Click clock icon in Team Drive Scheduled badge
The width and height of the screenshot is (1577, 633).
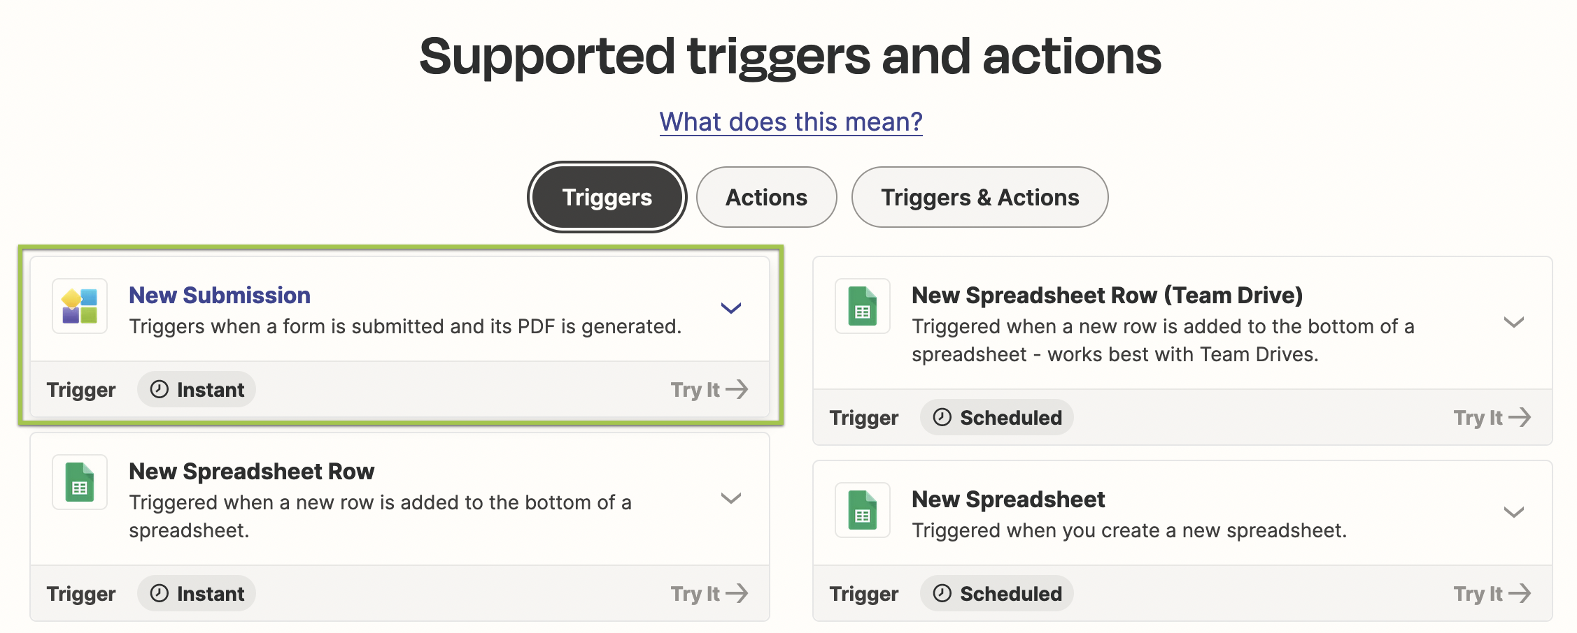pyautogui.click(x=942, y=417)
